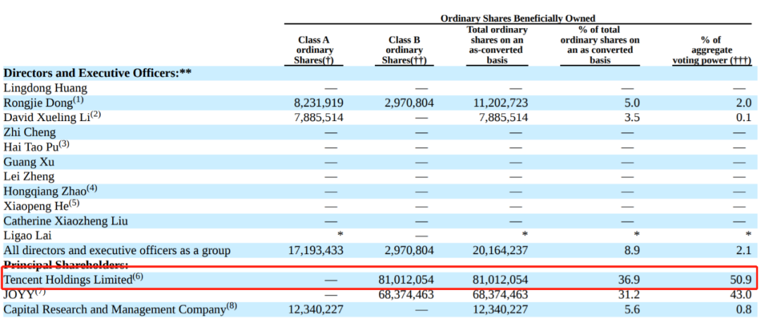The image size is (761, 323).
Task: Select the 'Directors and Executive Officers' heading
Action: coord(97,73)
